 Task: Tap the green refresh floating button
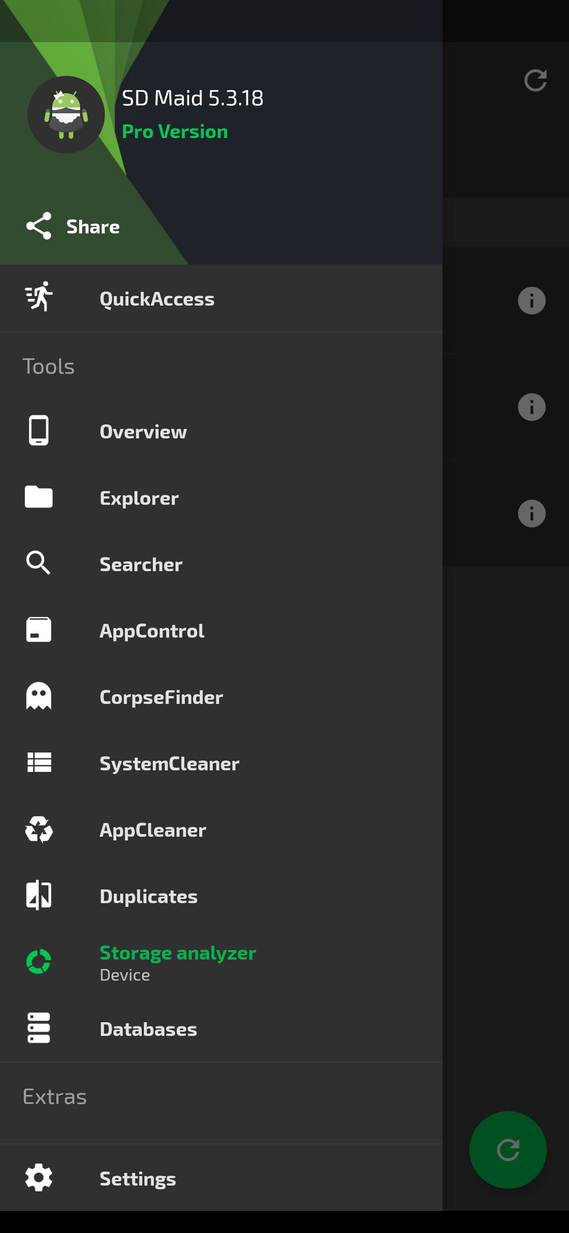508,1149
